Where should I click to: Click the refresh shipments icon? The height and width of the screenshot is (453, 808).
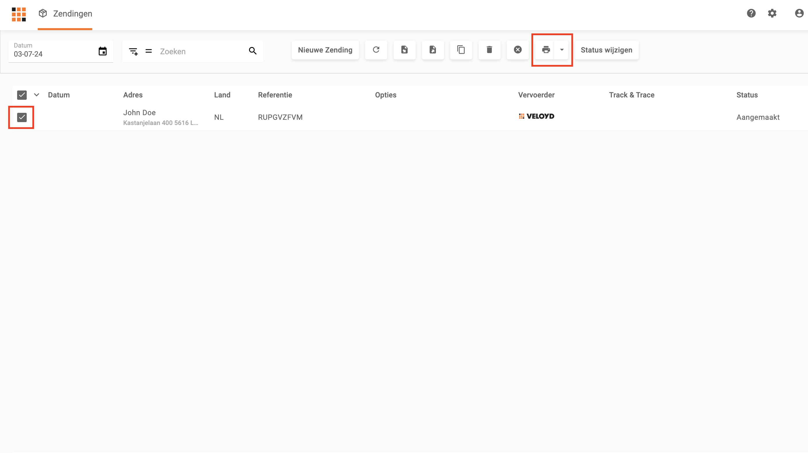[x=376, y=50]
